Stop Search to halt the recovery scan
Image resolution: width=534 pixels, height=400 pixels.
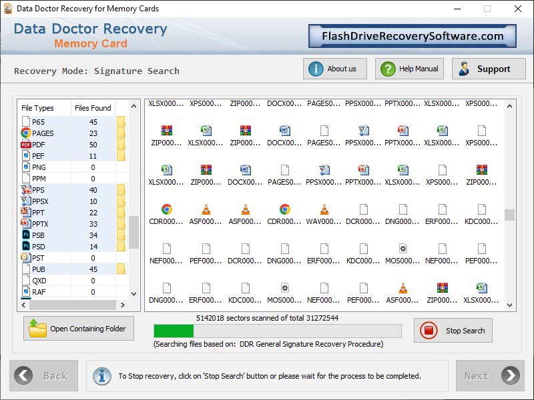pyautogui.click(x=453, y=331)
